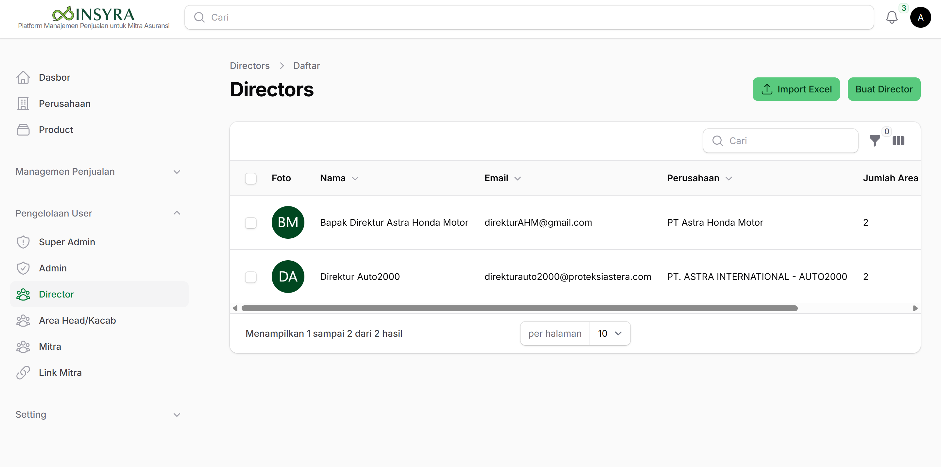
Task: Click the filter count badge 0
Action: 887,131
